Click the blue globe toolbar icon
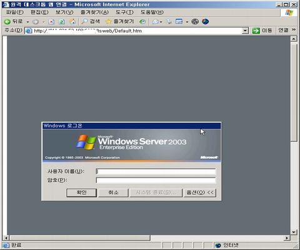300x250 pixels. tap(206, 21)
